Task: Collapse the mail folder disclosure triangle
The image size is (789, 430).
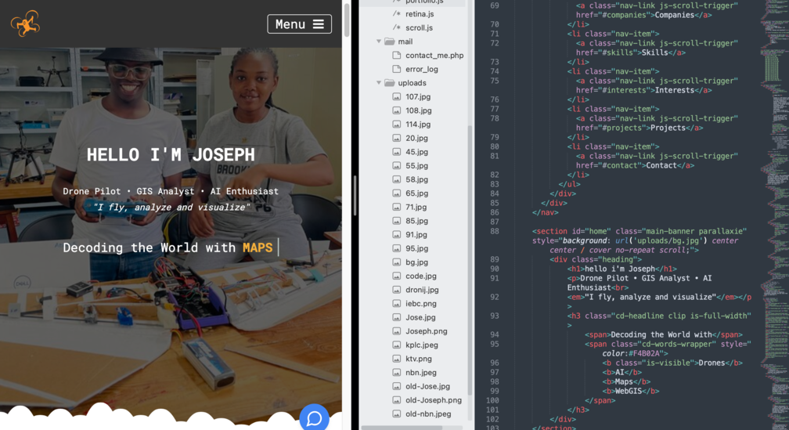Action: click(x=380, y=42)
